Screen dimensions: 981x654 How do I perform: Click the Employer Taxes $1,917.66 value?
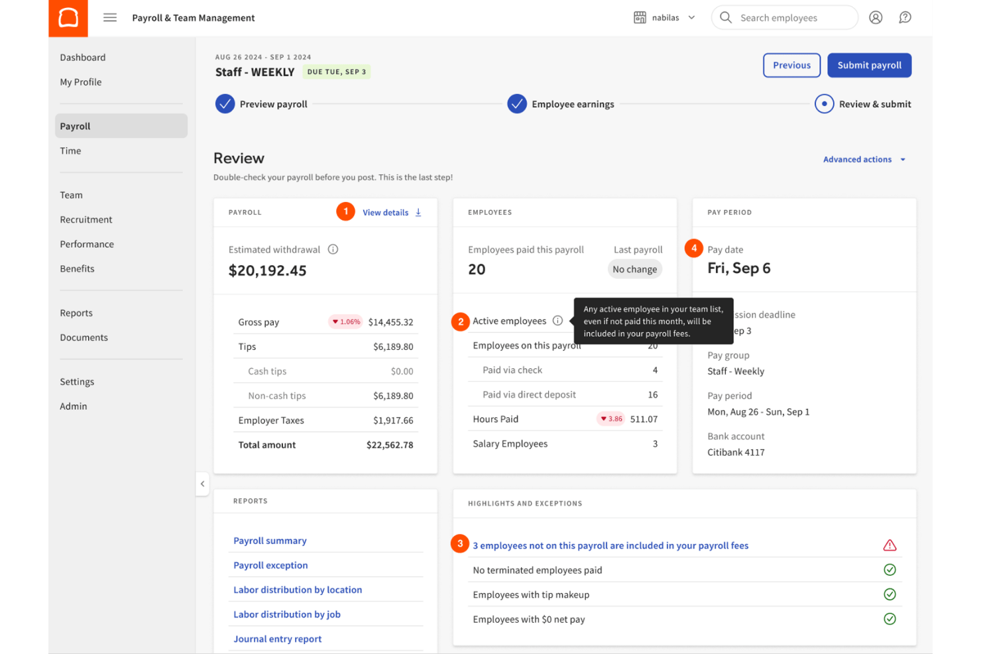(393, 421)
